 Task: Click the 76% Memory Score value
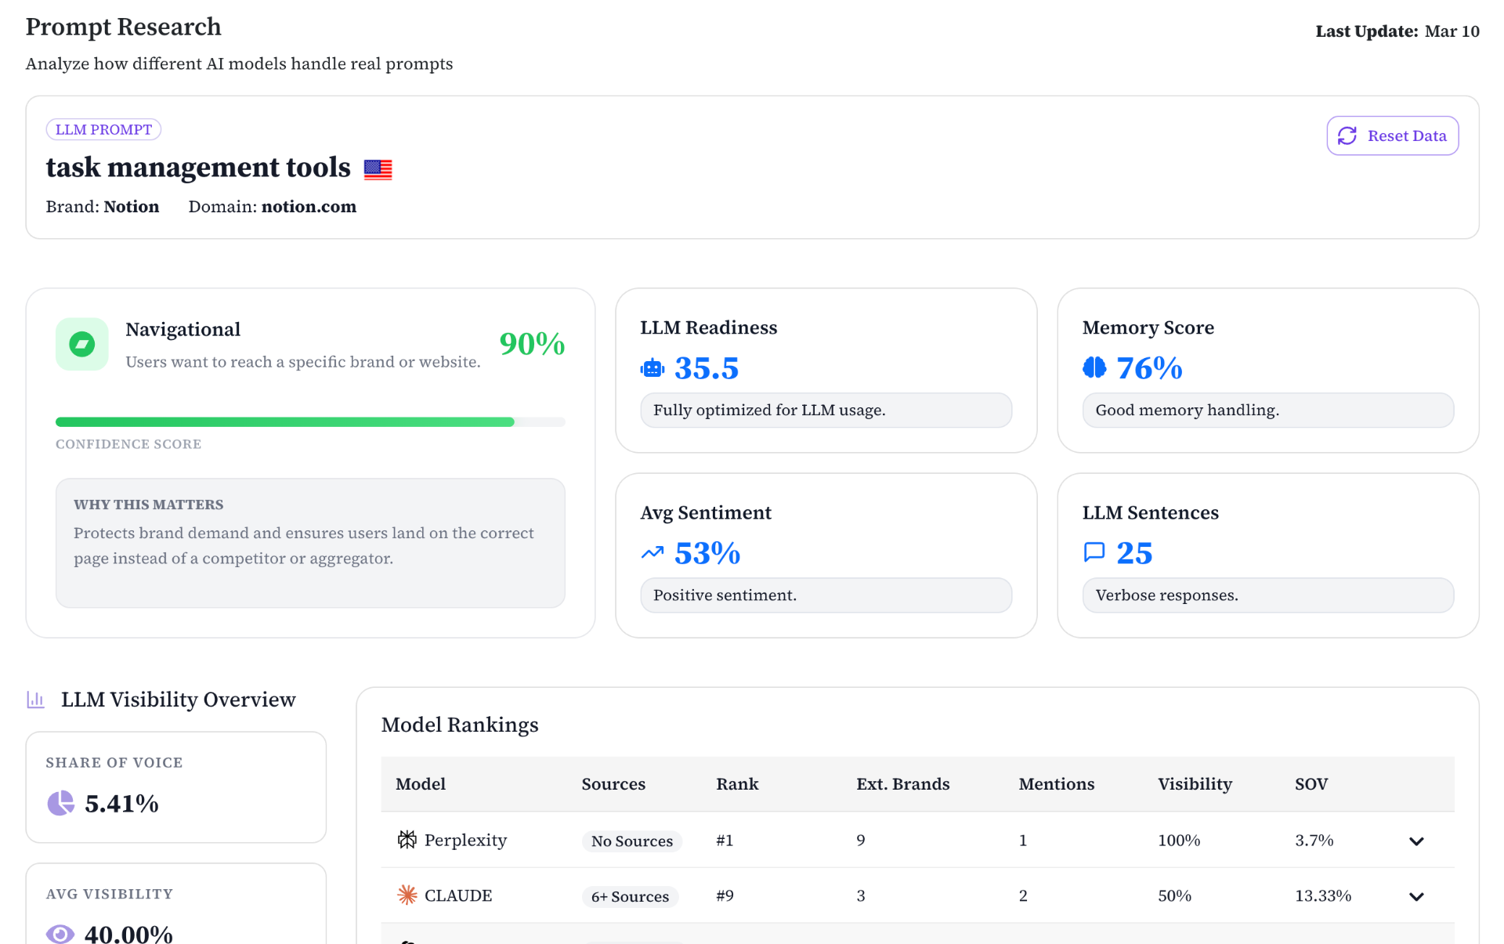(1149, 368)
